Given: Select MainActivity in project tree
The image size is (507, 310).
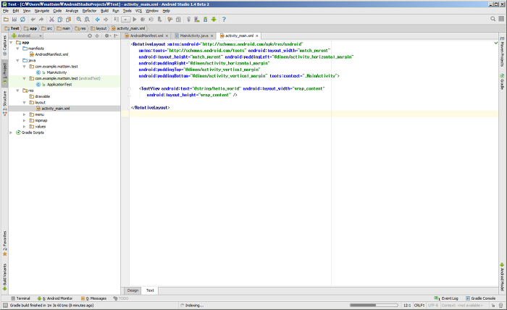Looking at the screenshot, I should coord(56,72).
